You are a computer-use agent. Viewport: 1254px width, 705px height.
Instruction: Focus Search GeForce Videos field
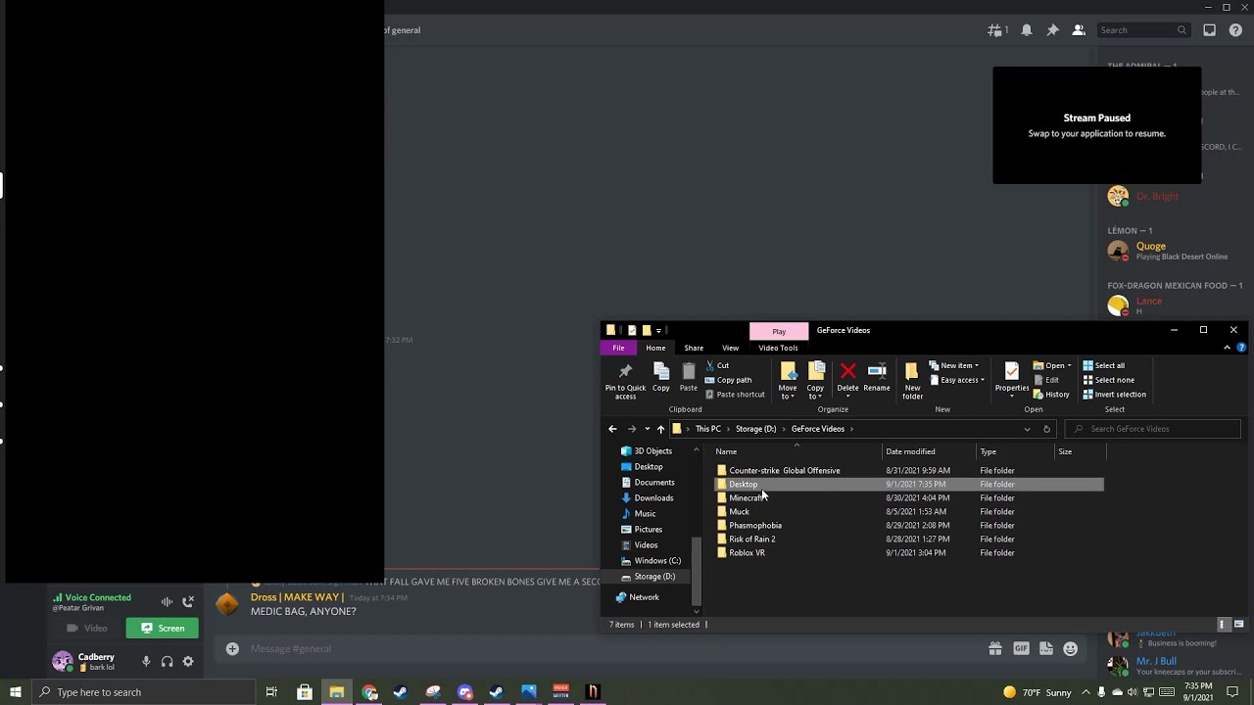tap(1153, 429)
